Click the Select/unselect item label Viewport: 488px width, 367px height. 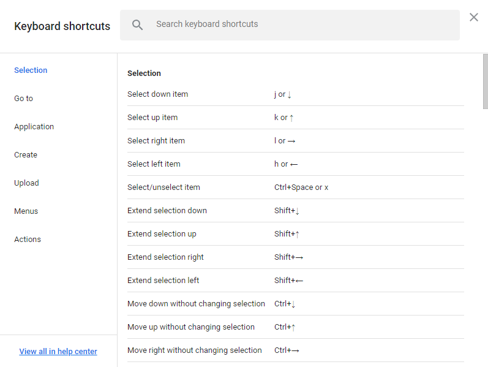click(163, 187)
